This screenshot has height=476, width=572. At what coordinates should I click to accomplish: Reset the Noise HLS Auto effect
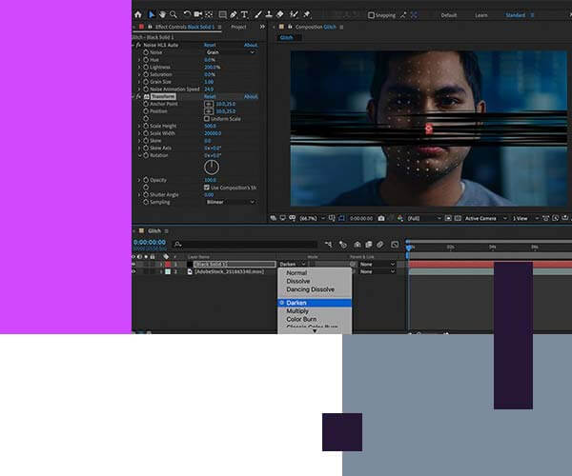[x=210, y=45]
